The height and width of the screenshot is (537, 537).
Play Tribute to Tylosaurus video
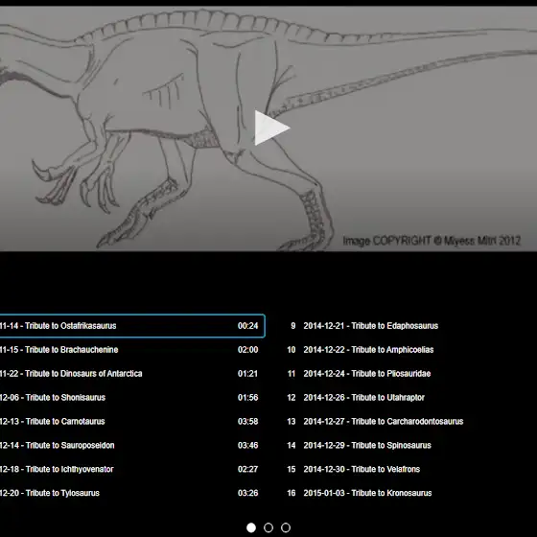132,493
